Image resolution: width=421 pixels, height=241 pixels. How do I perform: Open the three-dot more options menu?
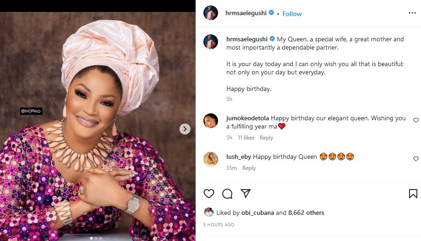point(412,13)
